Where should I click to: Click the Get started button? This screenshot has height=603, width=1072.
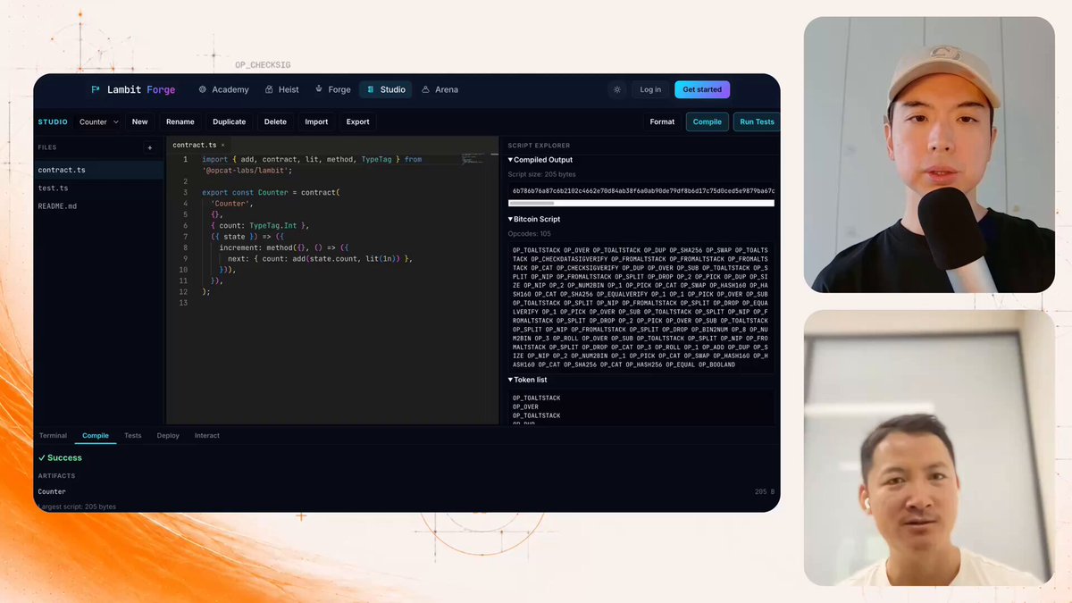pyautogui.click(x=702, y=89)
